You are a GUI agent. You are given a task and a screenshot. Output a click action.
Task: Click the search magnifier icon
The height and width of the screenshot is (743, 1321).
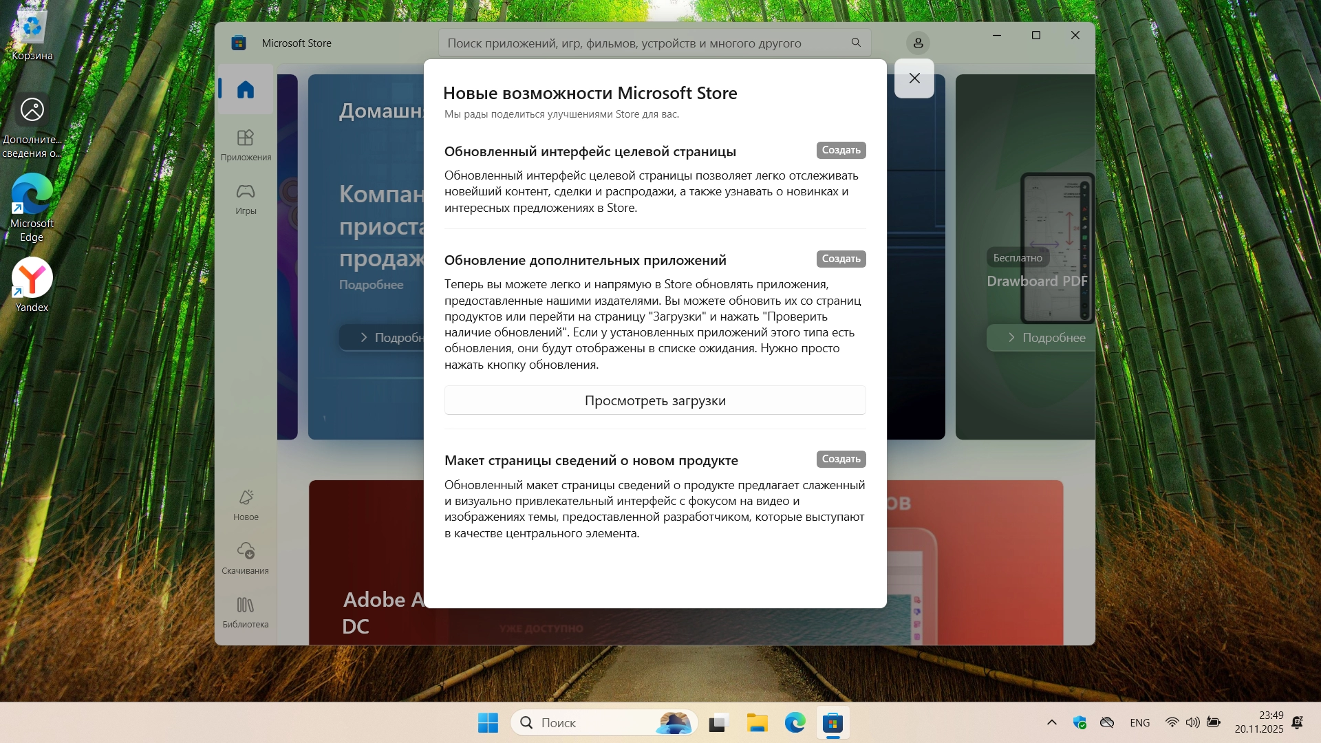tap(856, 43)
